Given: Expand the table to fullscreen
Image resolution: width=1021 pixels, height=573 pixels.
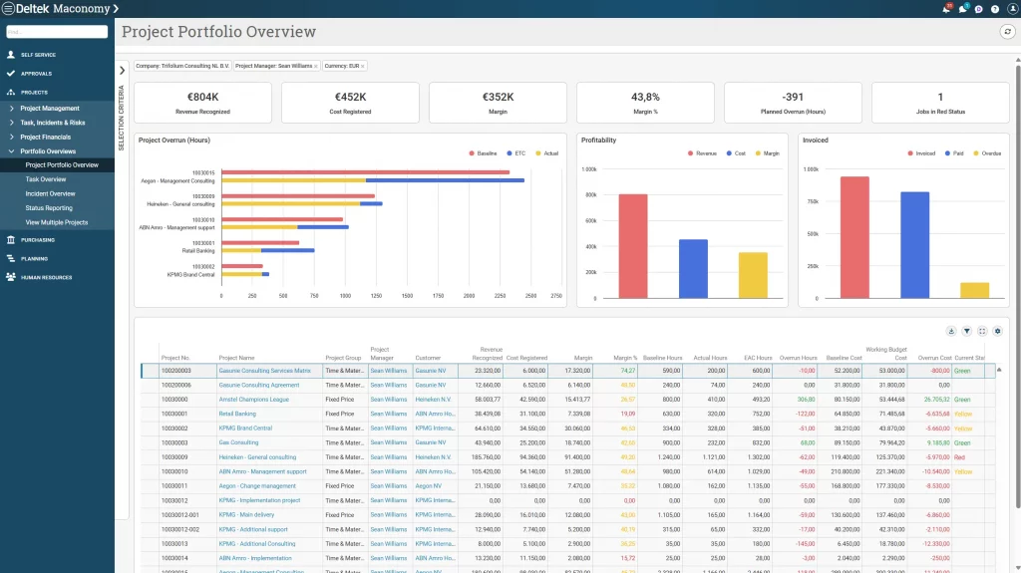Looking at the screenshot, I should click(982, 331).
